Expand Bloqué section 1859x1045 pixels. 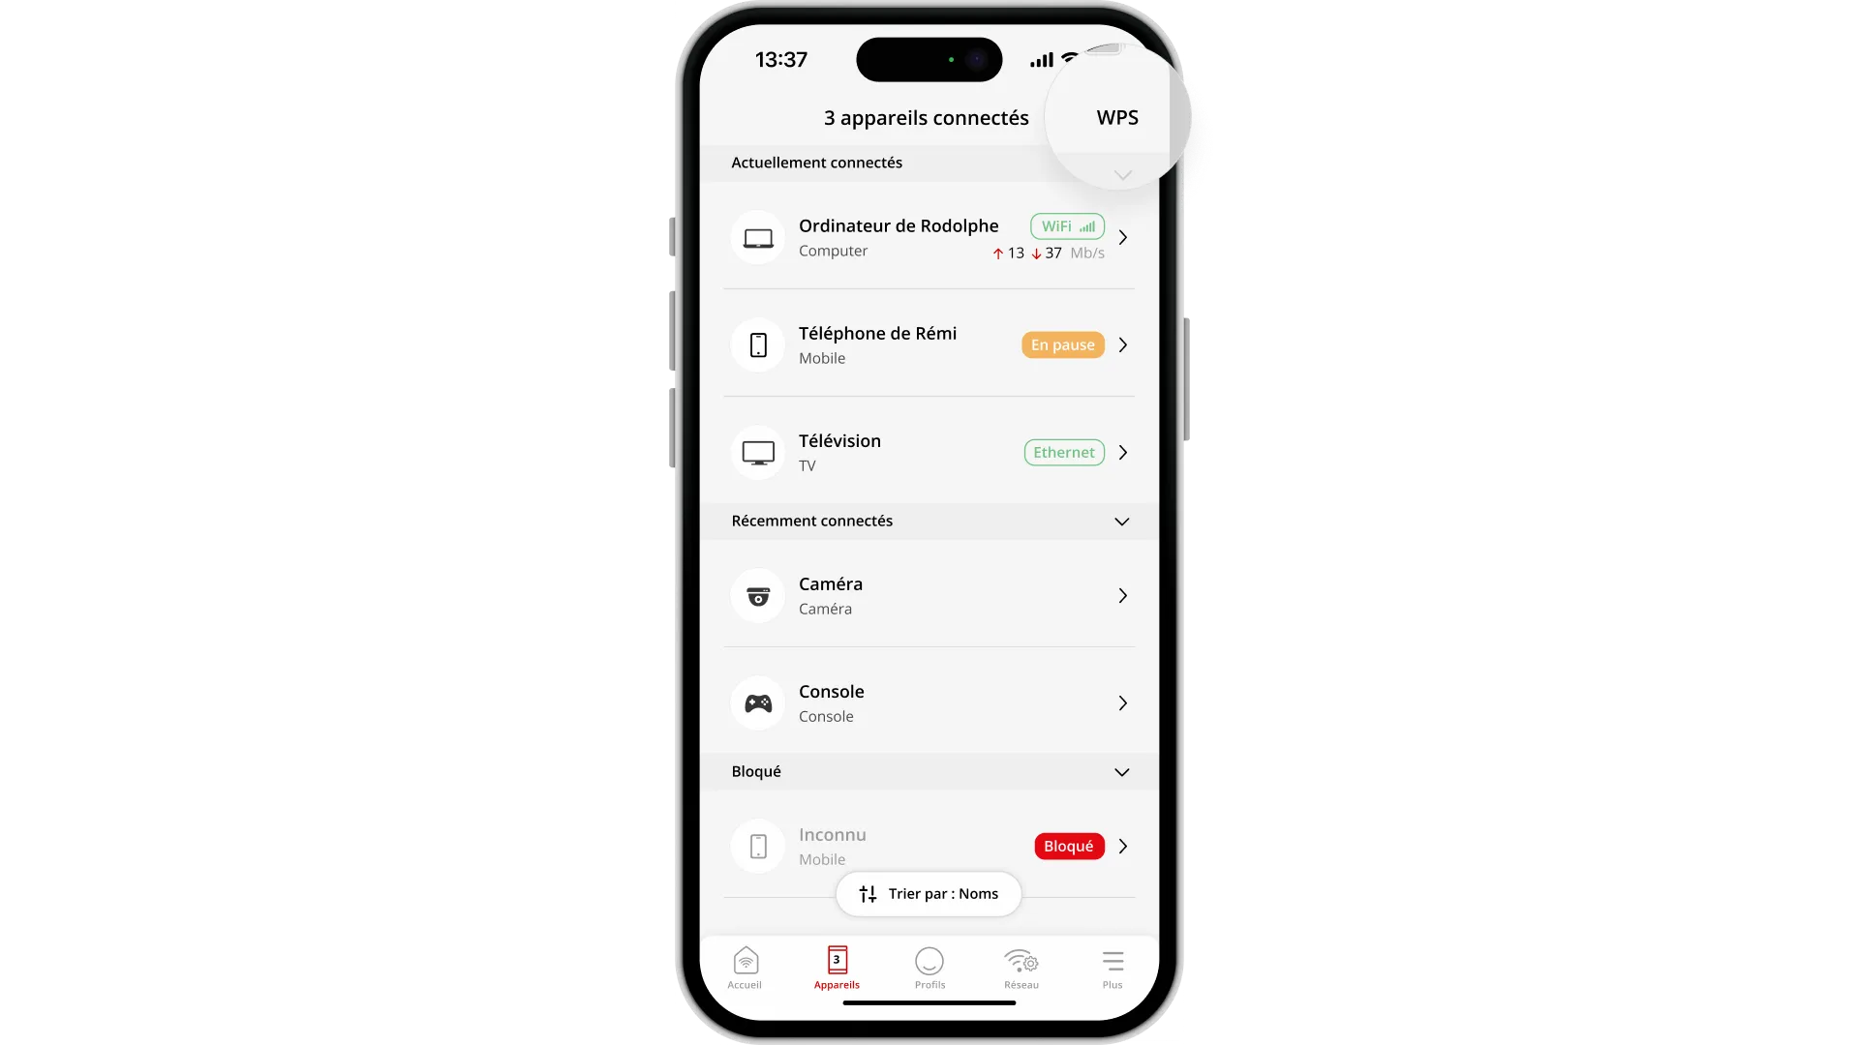pyautogui.click(x=1122, y=770)
